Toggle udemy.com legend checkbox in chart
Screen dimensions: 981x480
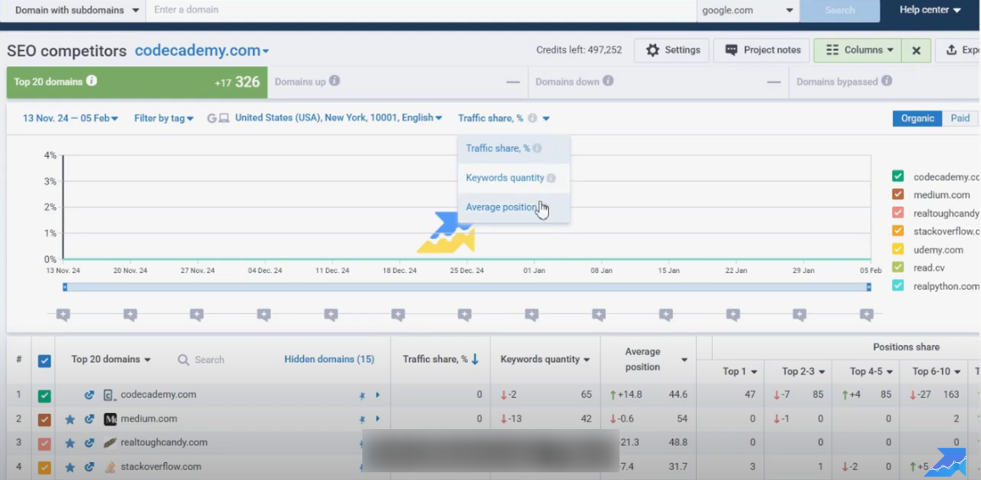tap(898, 249)
